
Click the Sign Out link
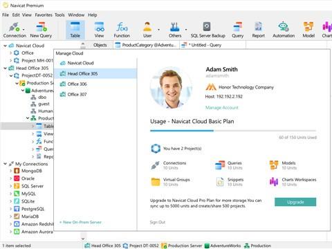point(158,222)
